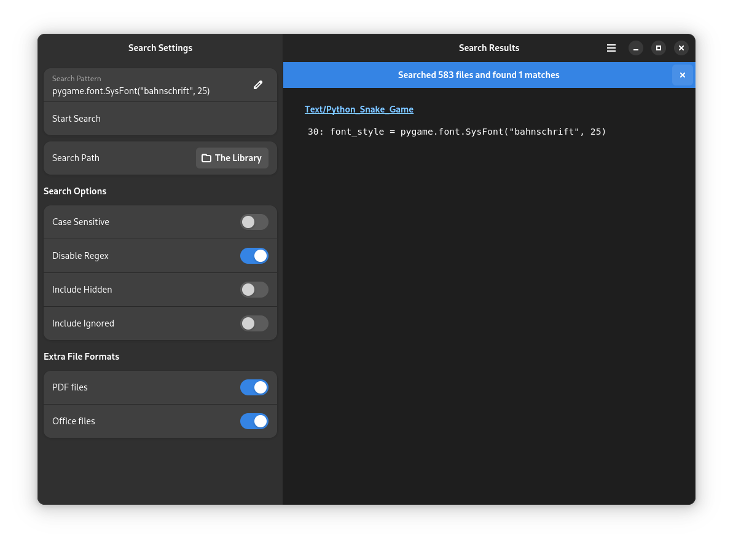Click the Search Settings panel title

click(x=160, y=48)
